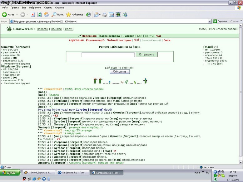Go to the Home page icon
This screenshot has height=182, width=243.
click(x=46, y=15)
